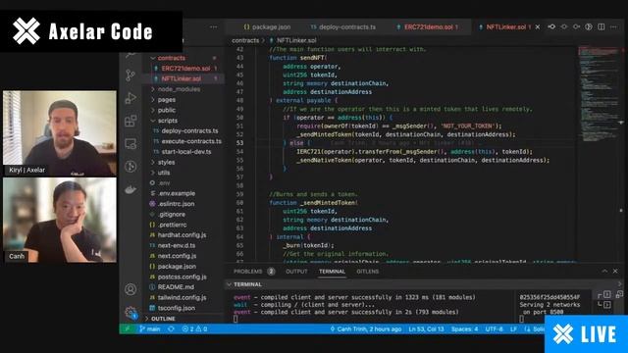Open the OUTPUT panel tab
This screenshot has width=628, height=353.
pos(296,272)
